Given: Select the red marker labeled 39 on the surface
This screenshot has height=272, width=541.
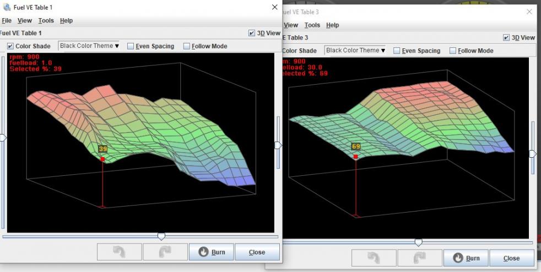Looking at the screenshot, I should coord(102,159).
